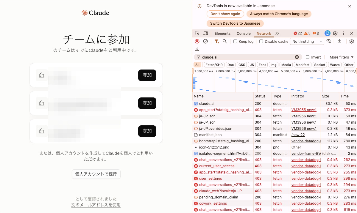The width and height of the screenshot is (357, 213).
Task: Open network search magnifier icon
Action: (x=225, y=41)
